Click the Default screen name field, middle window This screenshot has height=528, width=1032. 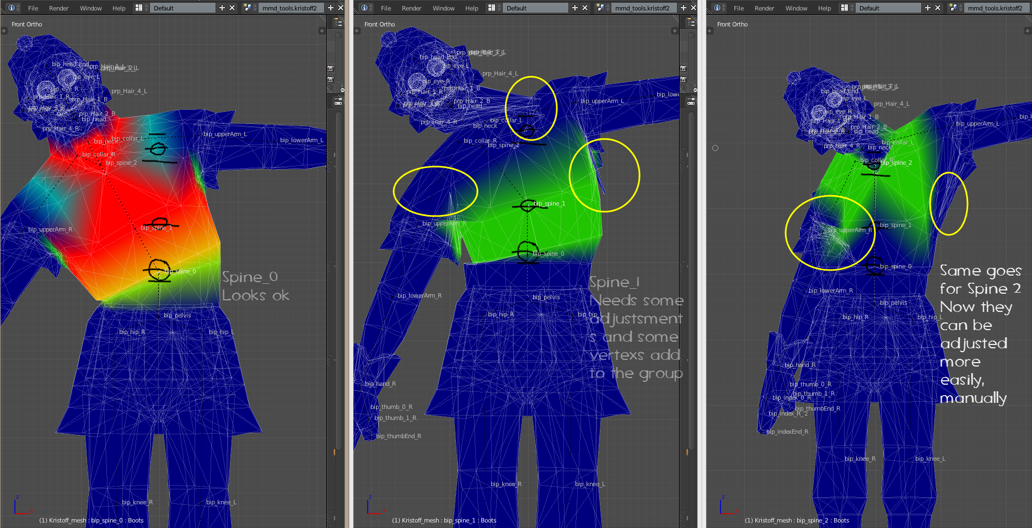(536, 8)
